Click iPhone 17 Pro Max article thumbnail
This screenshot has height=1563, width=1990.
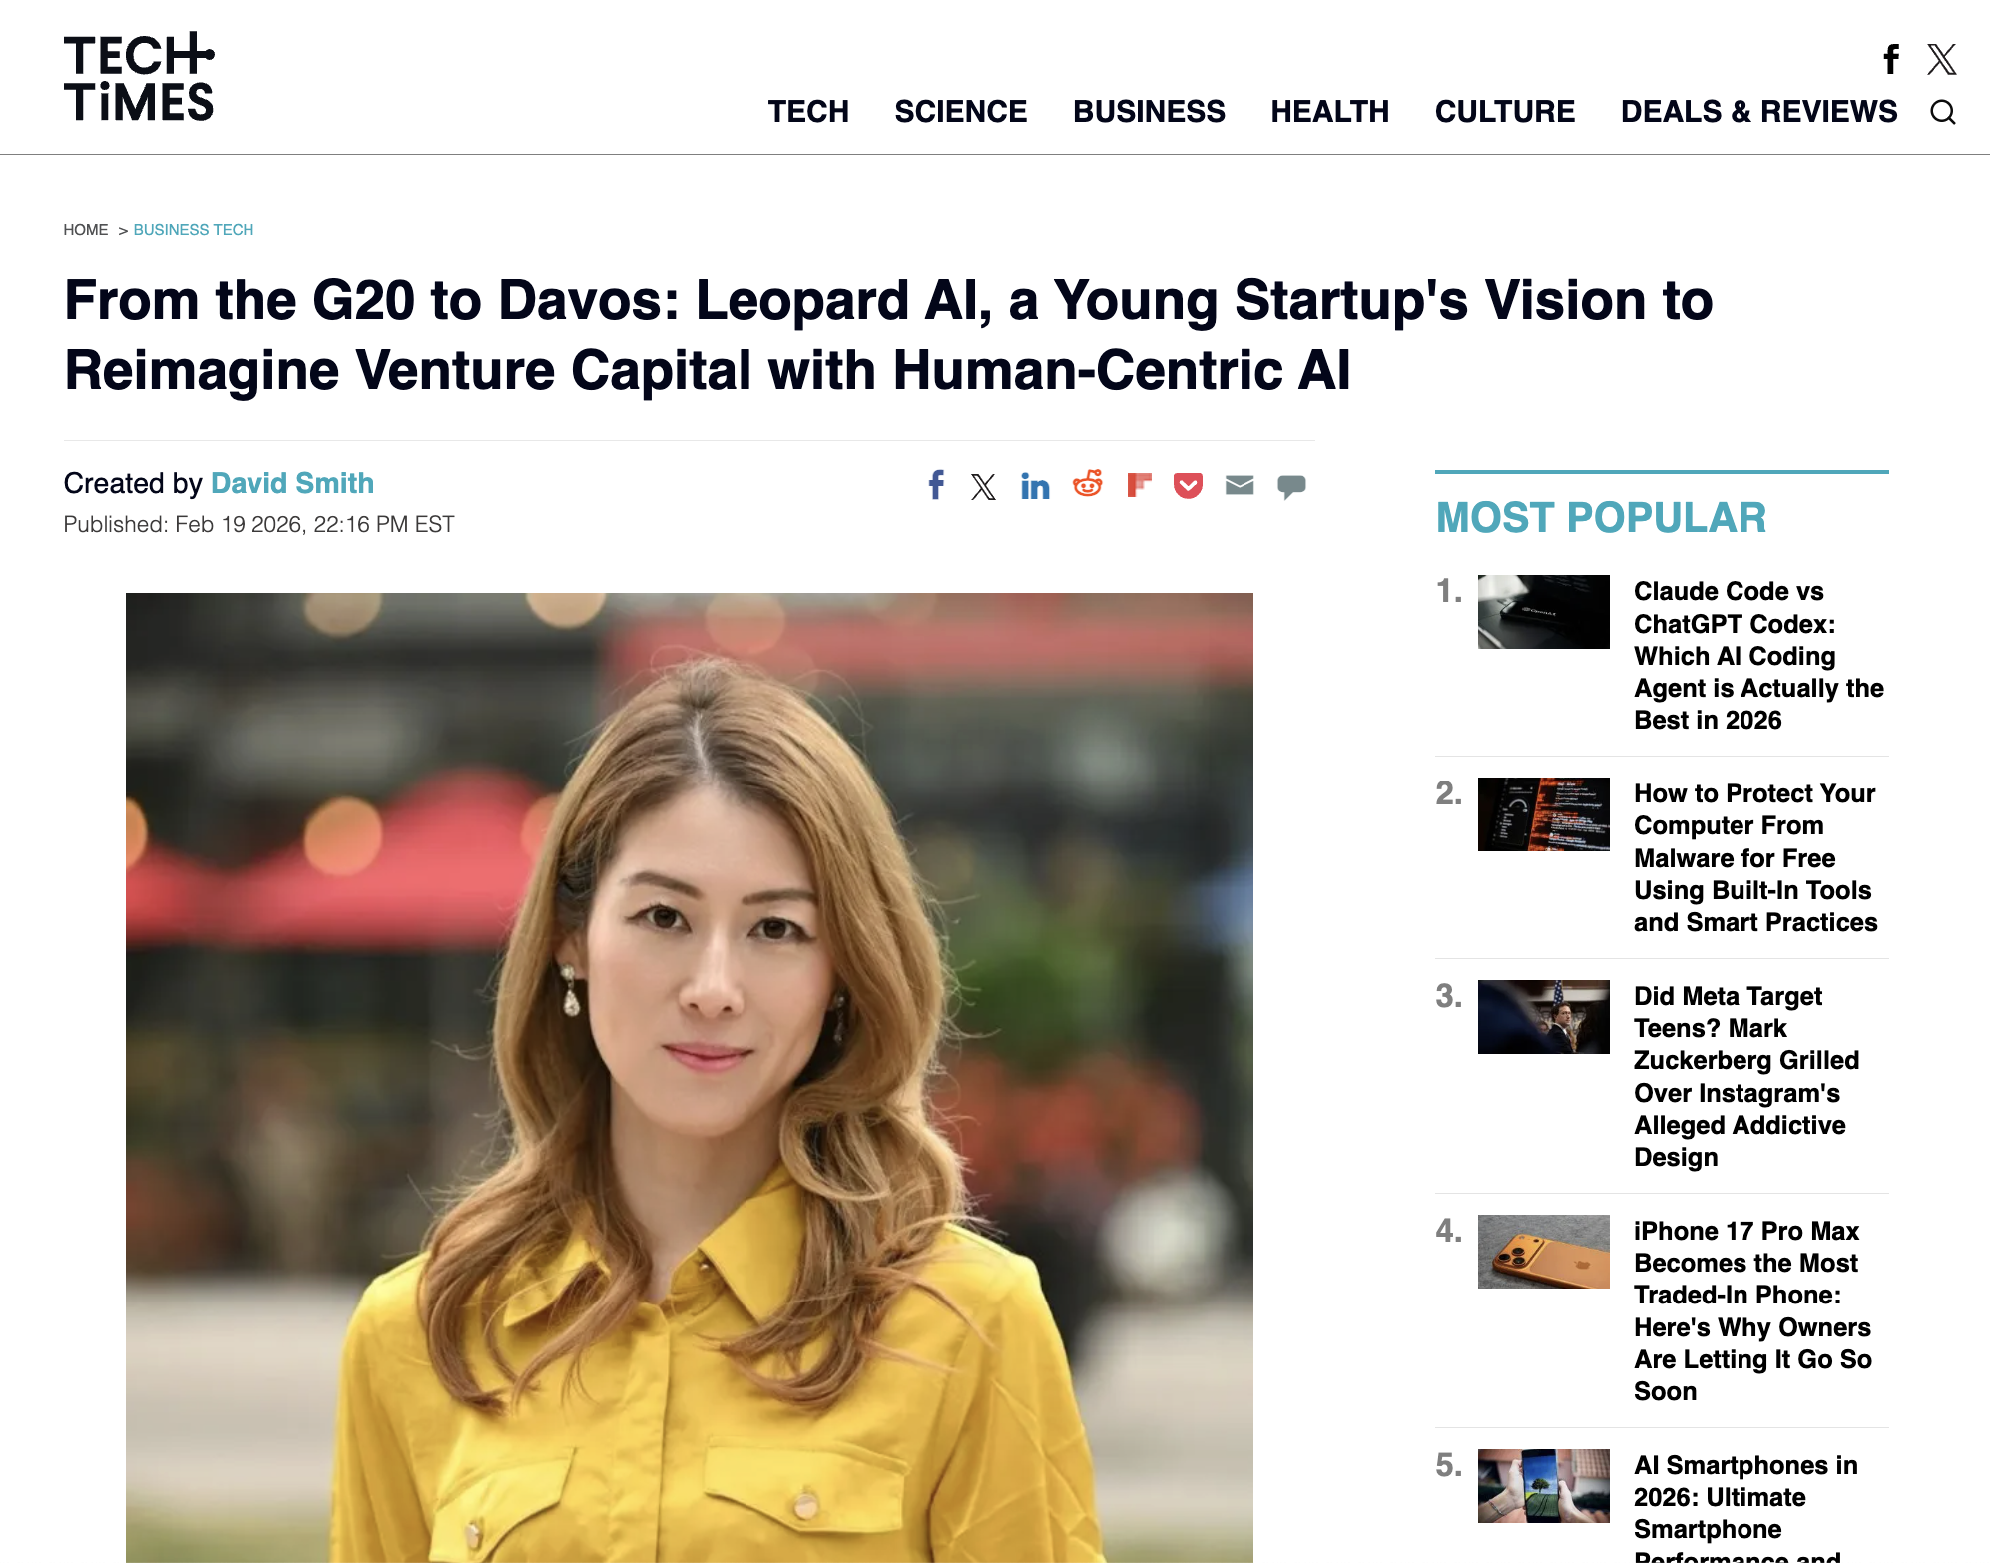pos(1543,1251)
